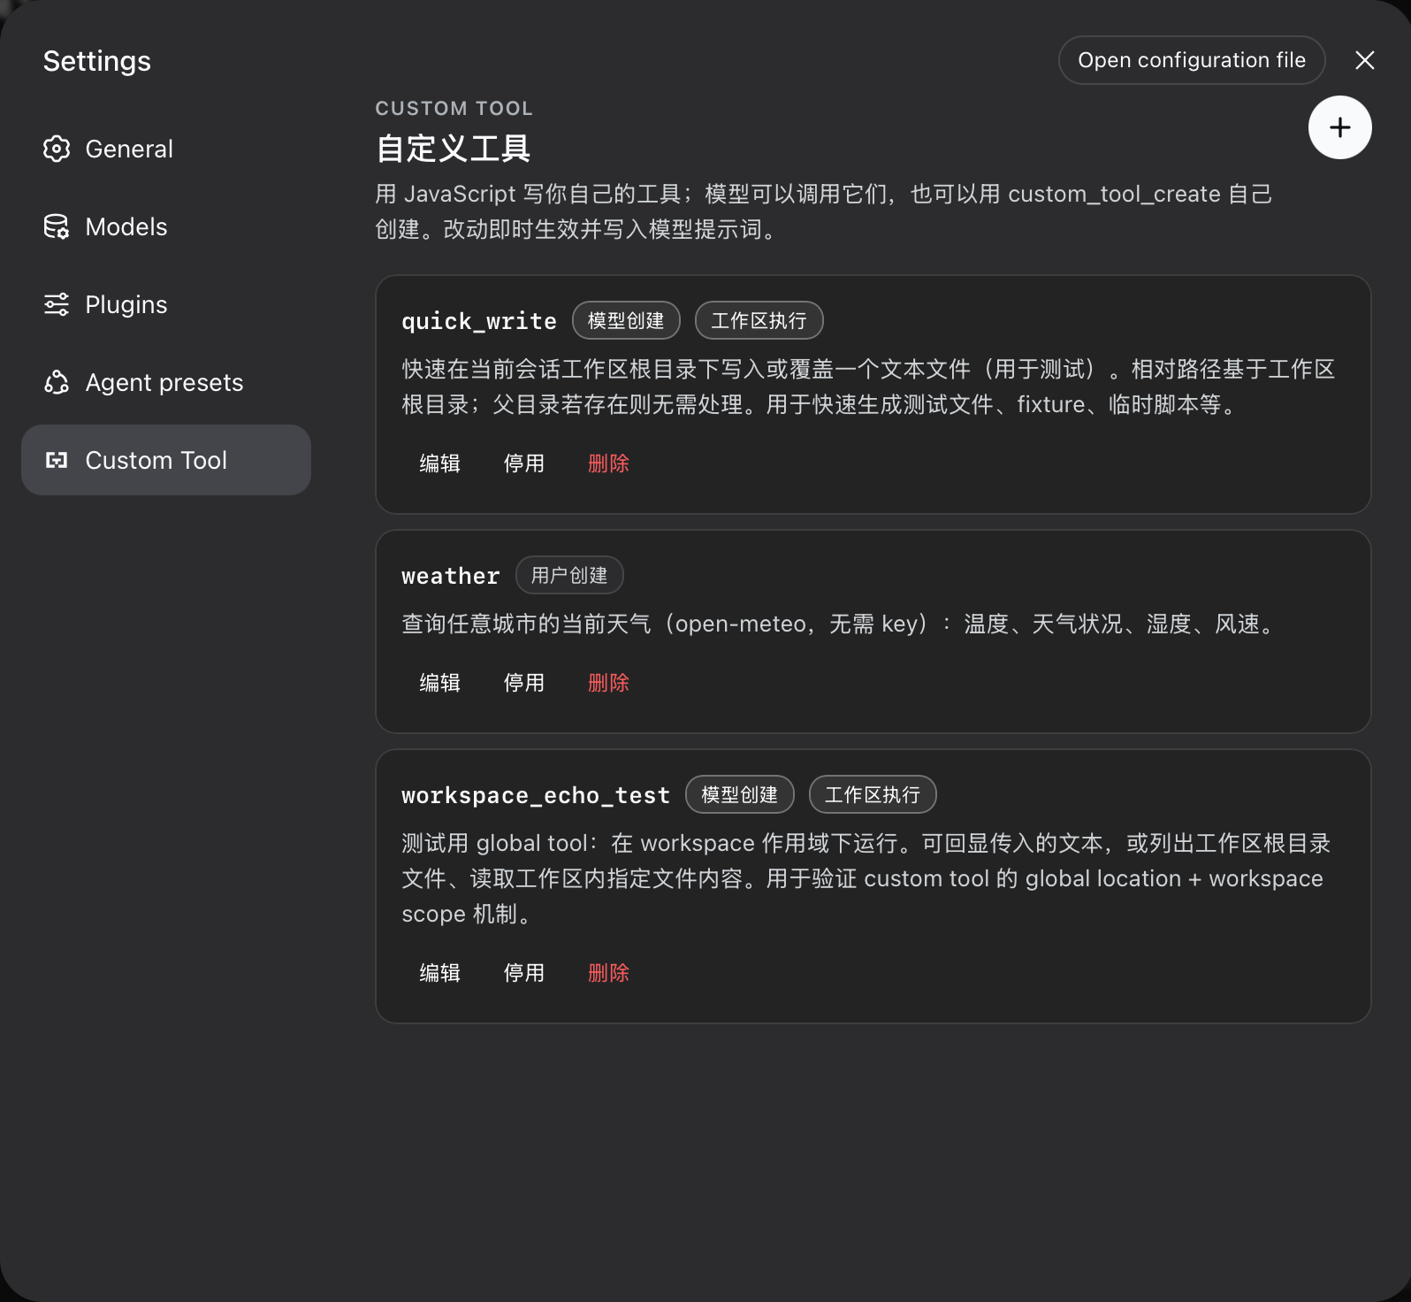Click 工作区执行 badge on quick_write
Image resolution: width=1411 pixels, height=1302 pixels.
[x=759, y=320]
